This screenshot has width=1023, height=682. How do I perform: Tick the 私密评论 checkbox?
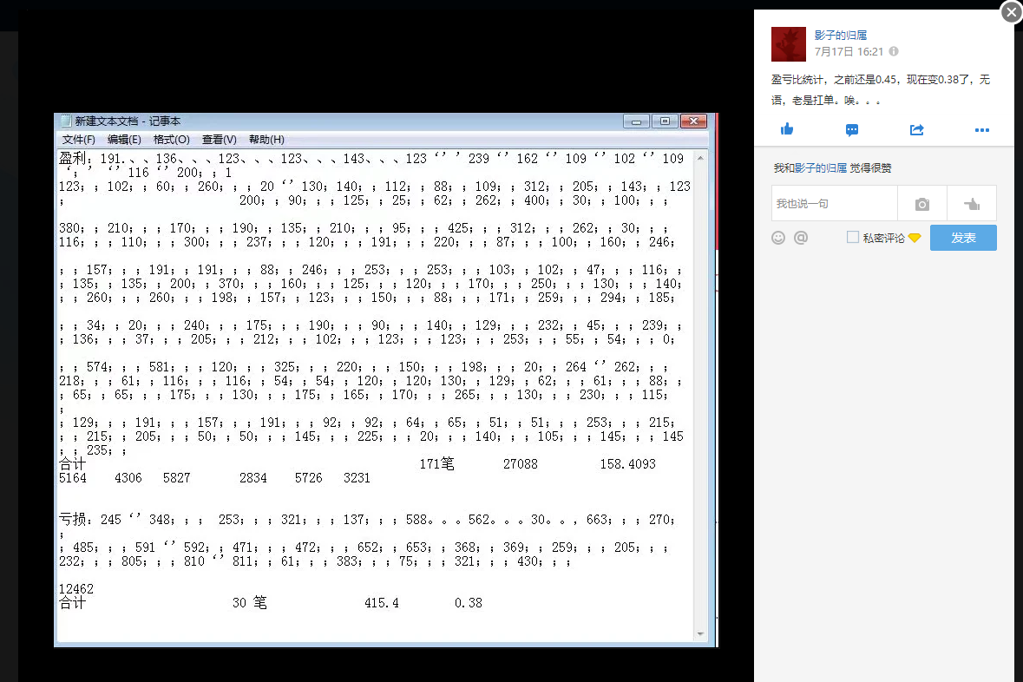[852, 237]
